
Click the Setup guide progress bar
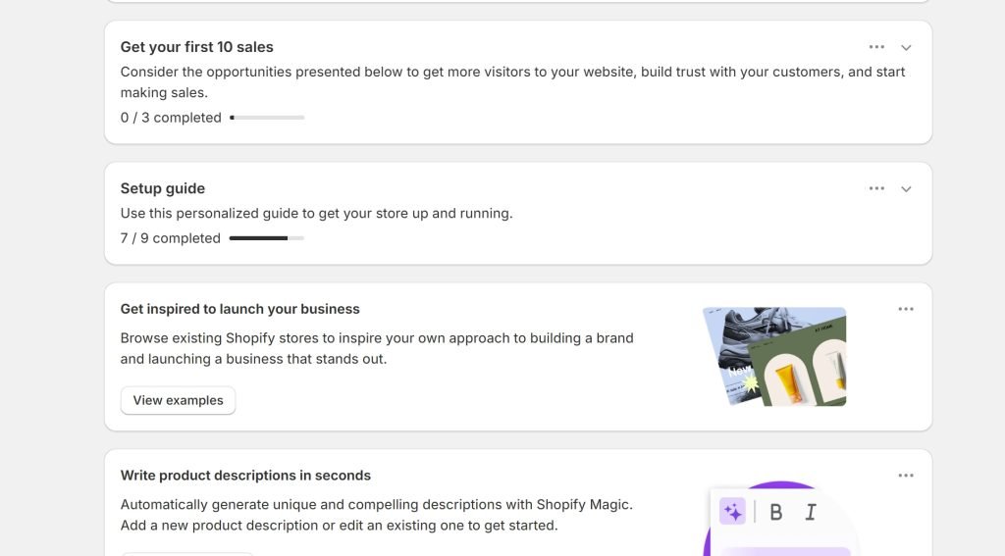click(267, 238)
